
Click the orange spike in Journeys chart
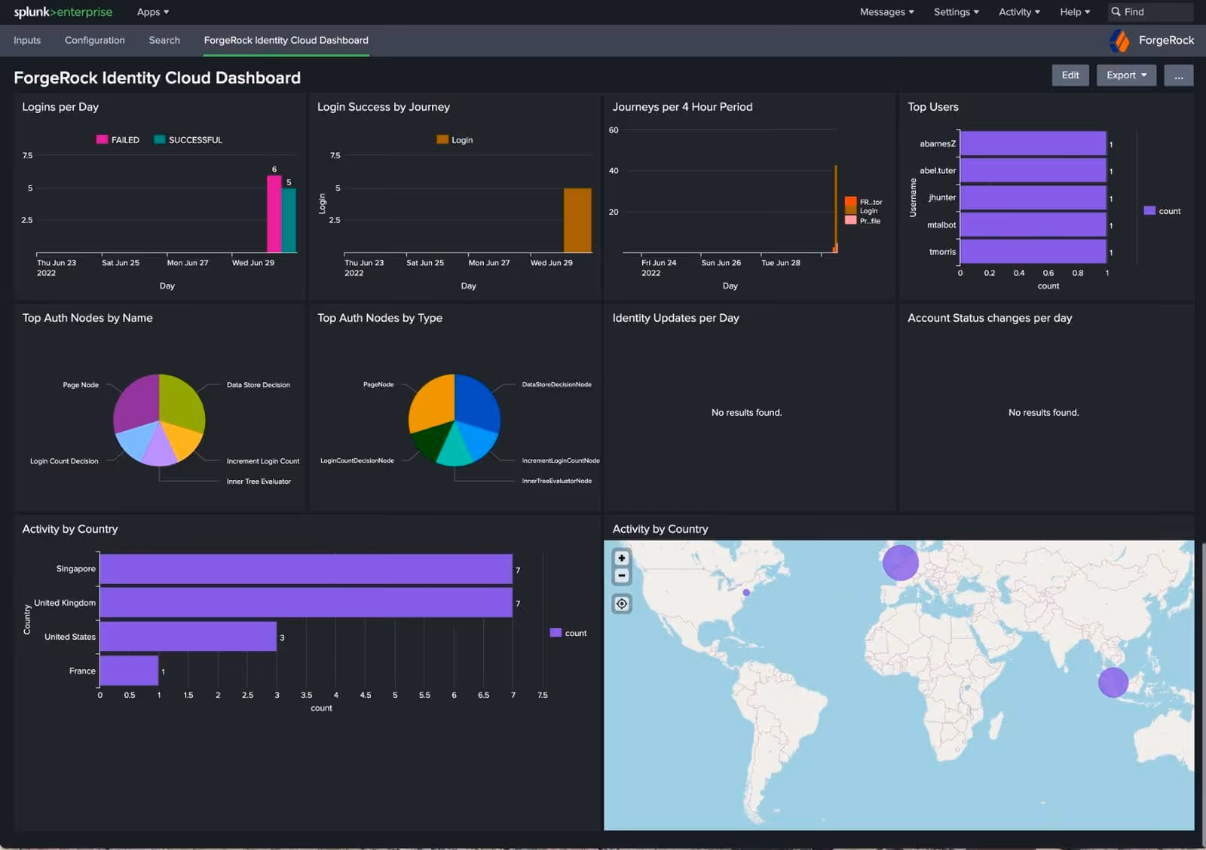pyautogui.click(x=836, y=207)
